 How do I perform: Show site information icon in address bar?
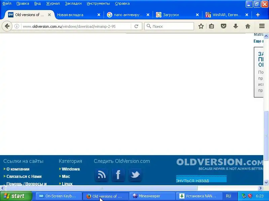[16, 26]
